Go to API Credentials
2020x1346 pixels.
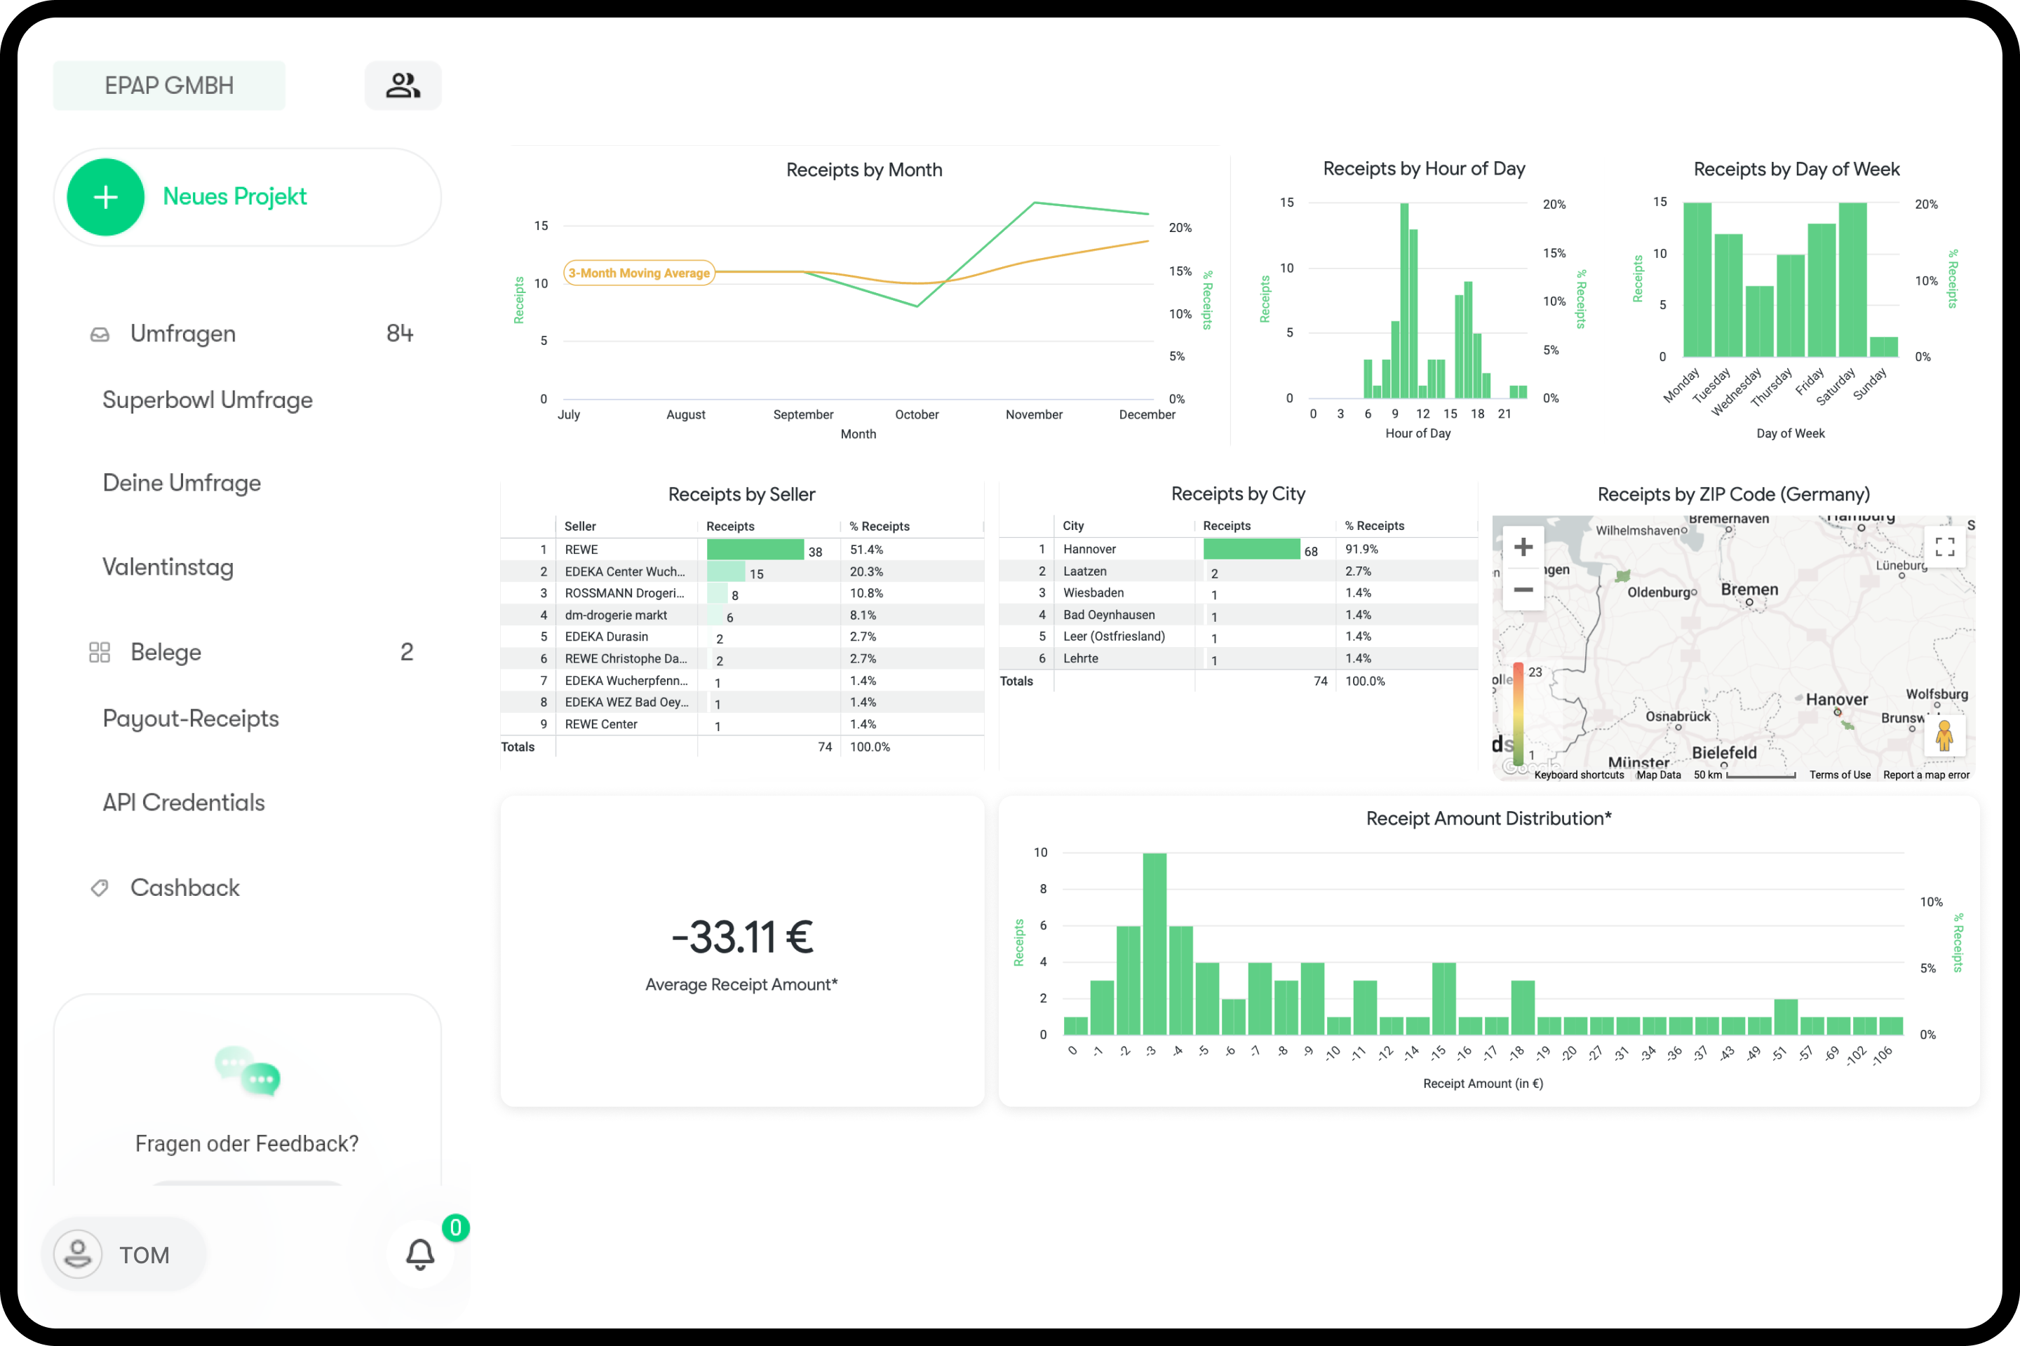[x=184, y=803]
